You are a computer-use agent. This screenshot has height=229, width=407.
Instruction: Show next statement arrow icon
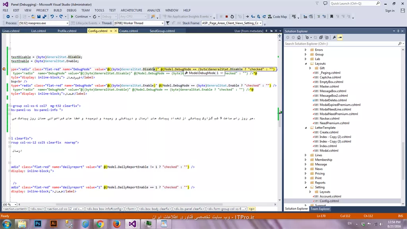(247, 17)
